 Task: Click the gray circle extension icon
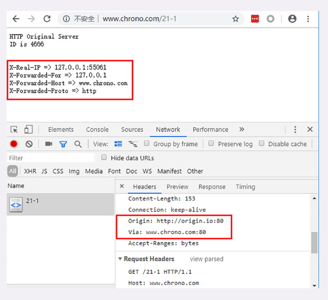[x=271, y=19]
